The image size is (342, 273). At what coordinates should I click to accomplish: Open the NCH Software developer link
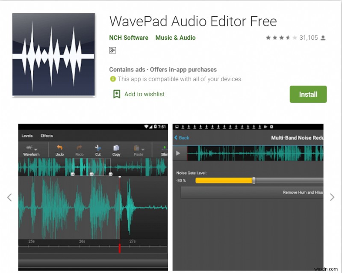pos(129,38)
